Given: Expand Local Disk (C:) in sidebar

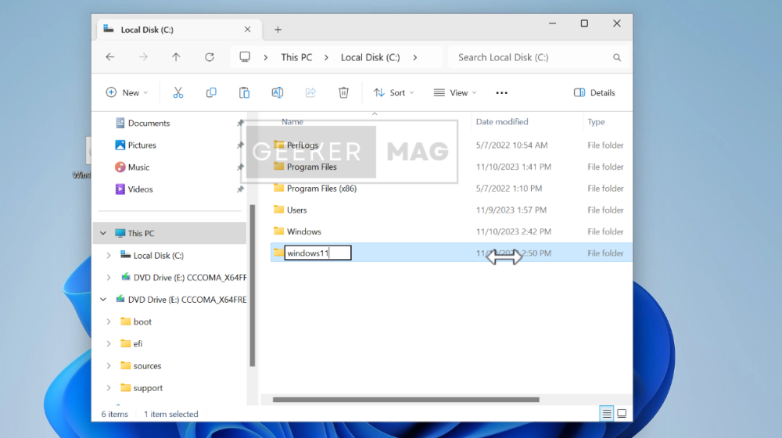Looking at the screenshot, I should tap(109, 256).
